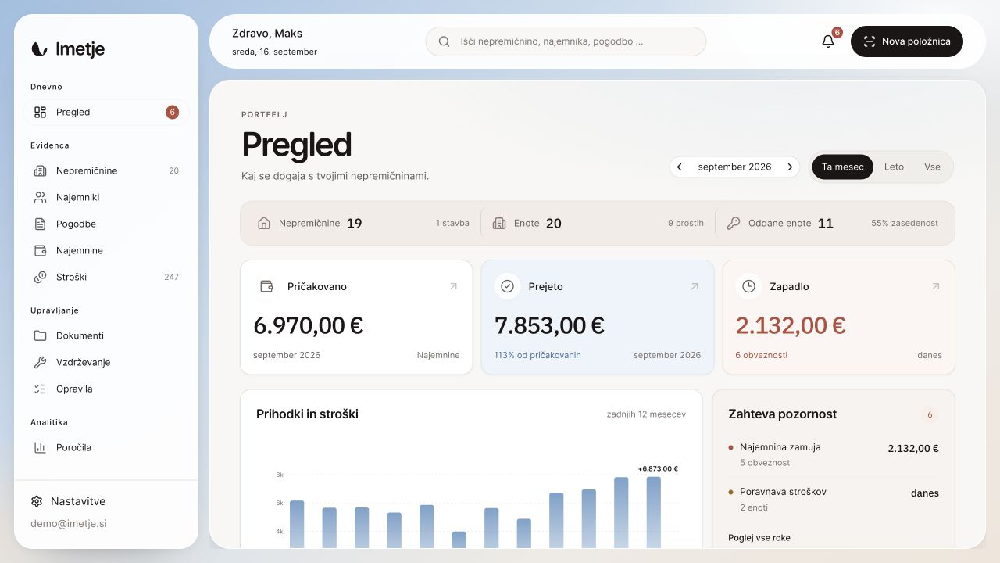Click the Najemnine wallet icon in sidebar
The image size is (1000, 563).
pos(41,250)
